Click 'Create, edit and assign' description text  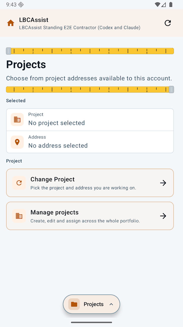click(85, 221)
